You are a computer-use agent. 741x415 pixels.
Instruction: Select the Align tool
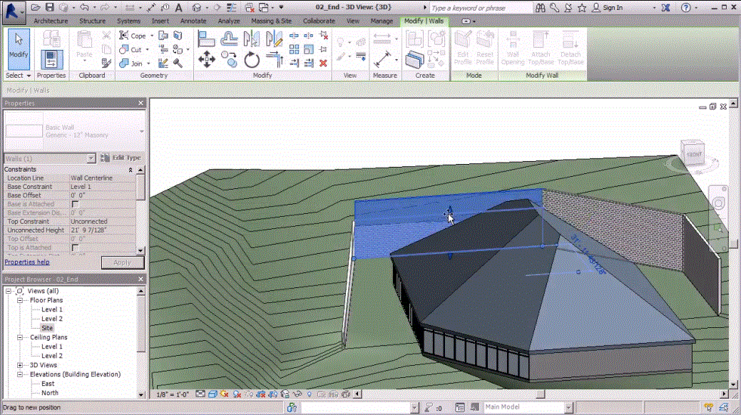pos(206,39)
